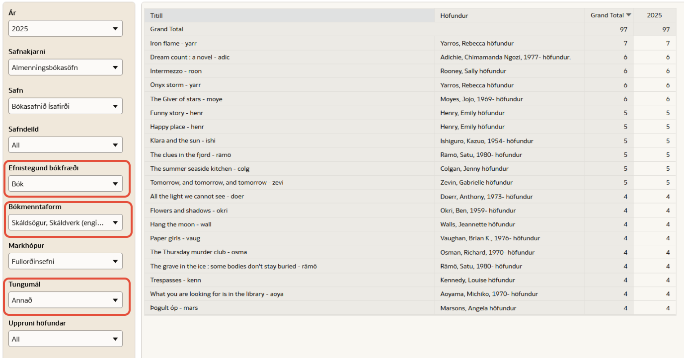Click the sort arrow beside Grand Total header
The image size is (684, 358).
(629, 15)
